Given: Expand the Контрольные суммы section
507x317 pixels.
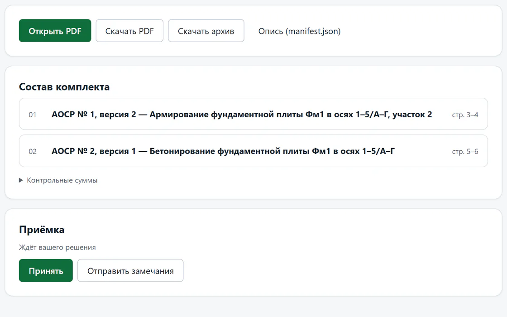Looking at the screenshot, I should [x=58, y=180].
